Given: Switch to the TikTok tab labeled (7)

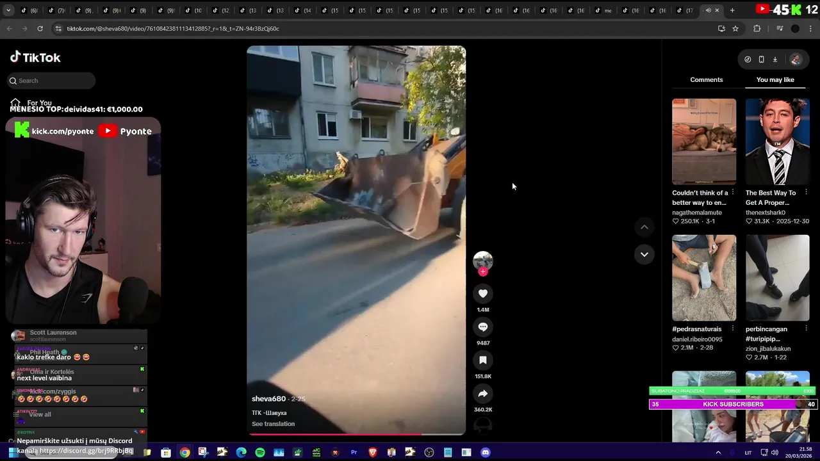Looking at the screenshot, I should (x=56, y=10).
